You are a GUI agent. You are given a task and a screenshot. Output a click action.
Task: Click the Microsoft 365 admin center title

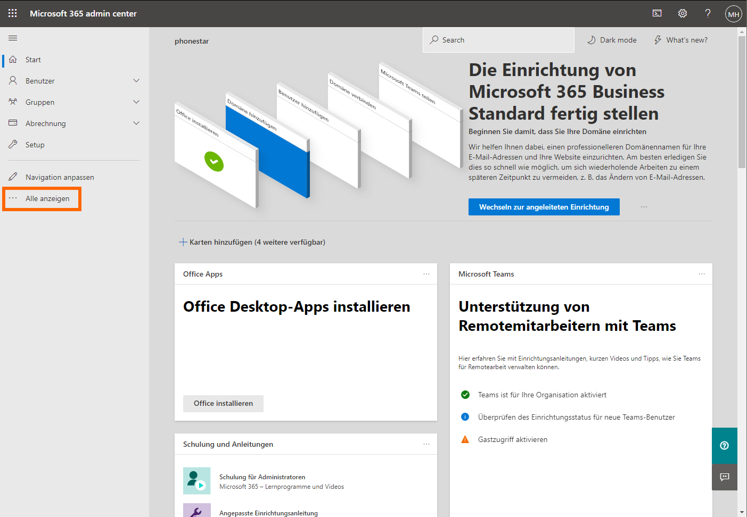point(83,13)
